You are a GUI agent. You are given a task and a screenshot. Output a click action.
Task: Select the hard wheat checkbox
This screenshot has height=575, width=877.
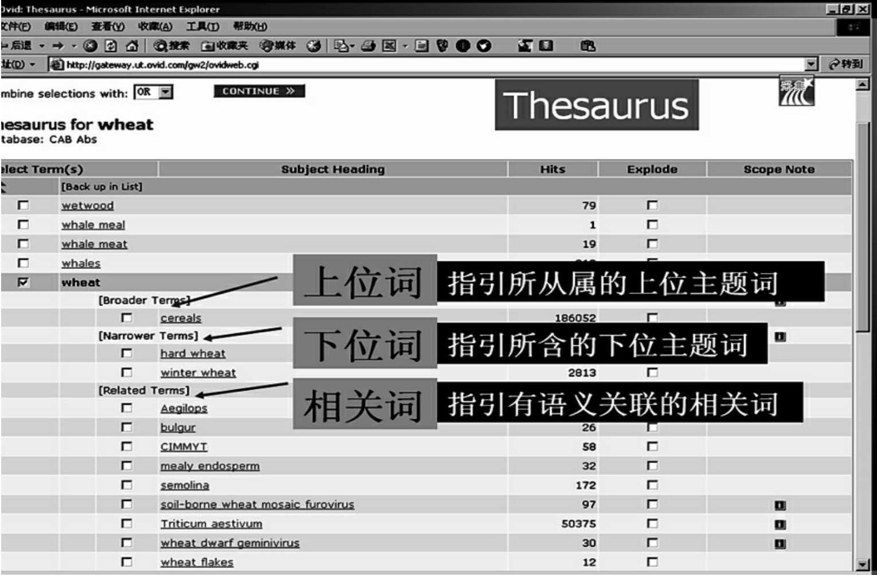(127, 353)
